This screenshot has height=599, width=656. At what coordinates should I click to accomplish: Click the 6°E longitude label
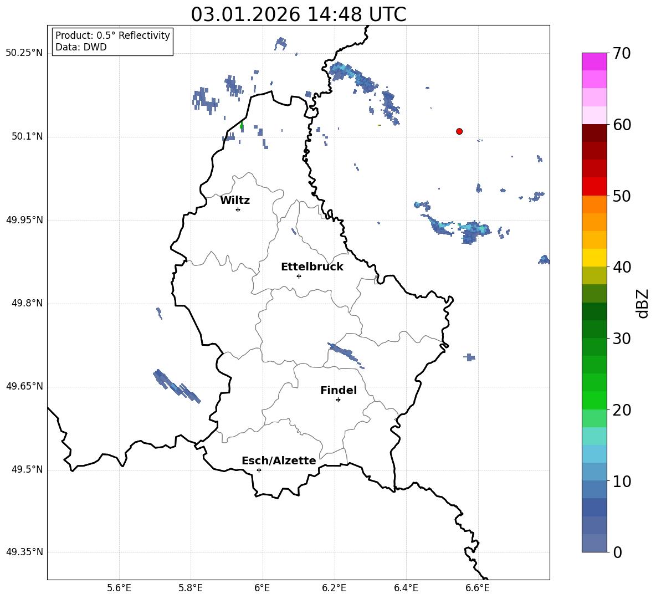[262, 588]
